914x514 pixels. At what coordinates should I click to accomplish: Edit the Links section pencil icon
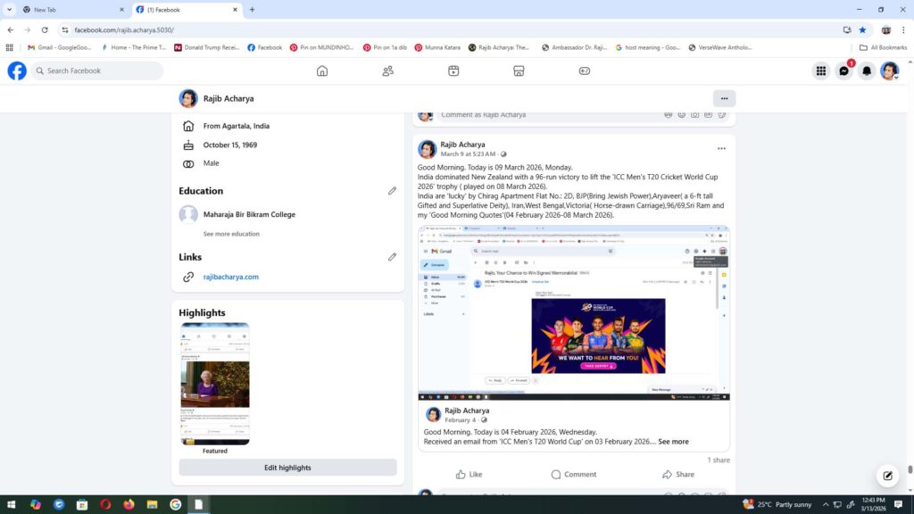pyautogui.click(x=392, y=257)
